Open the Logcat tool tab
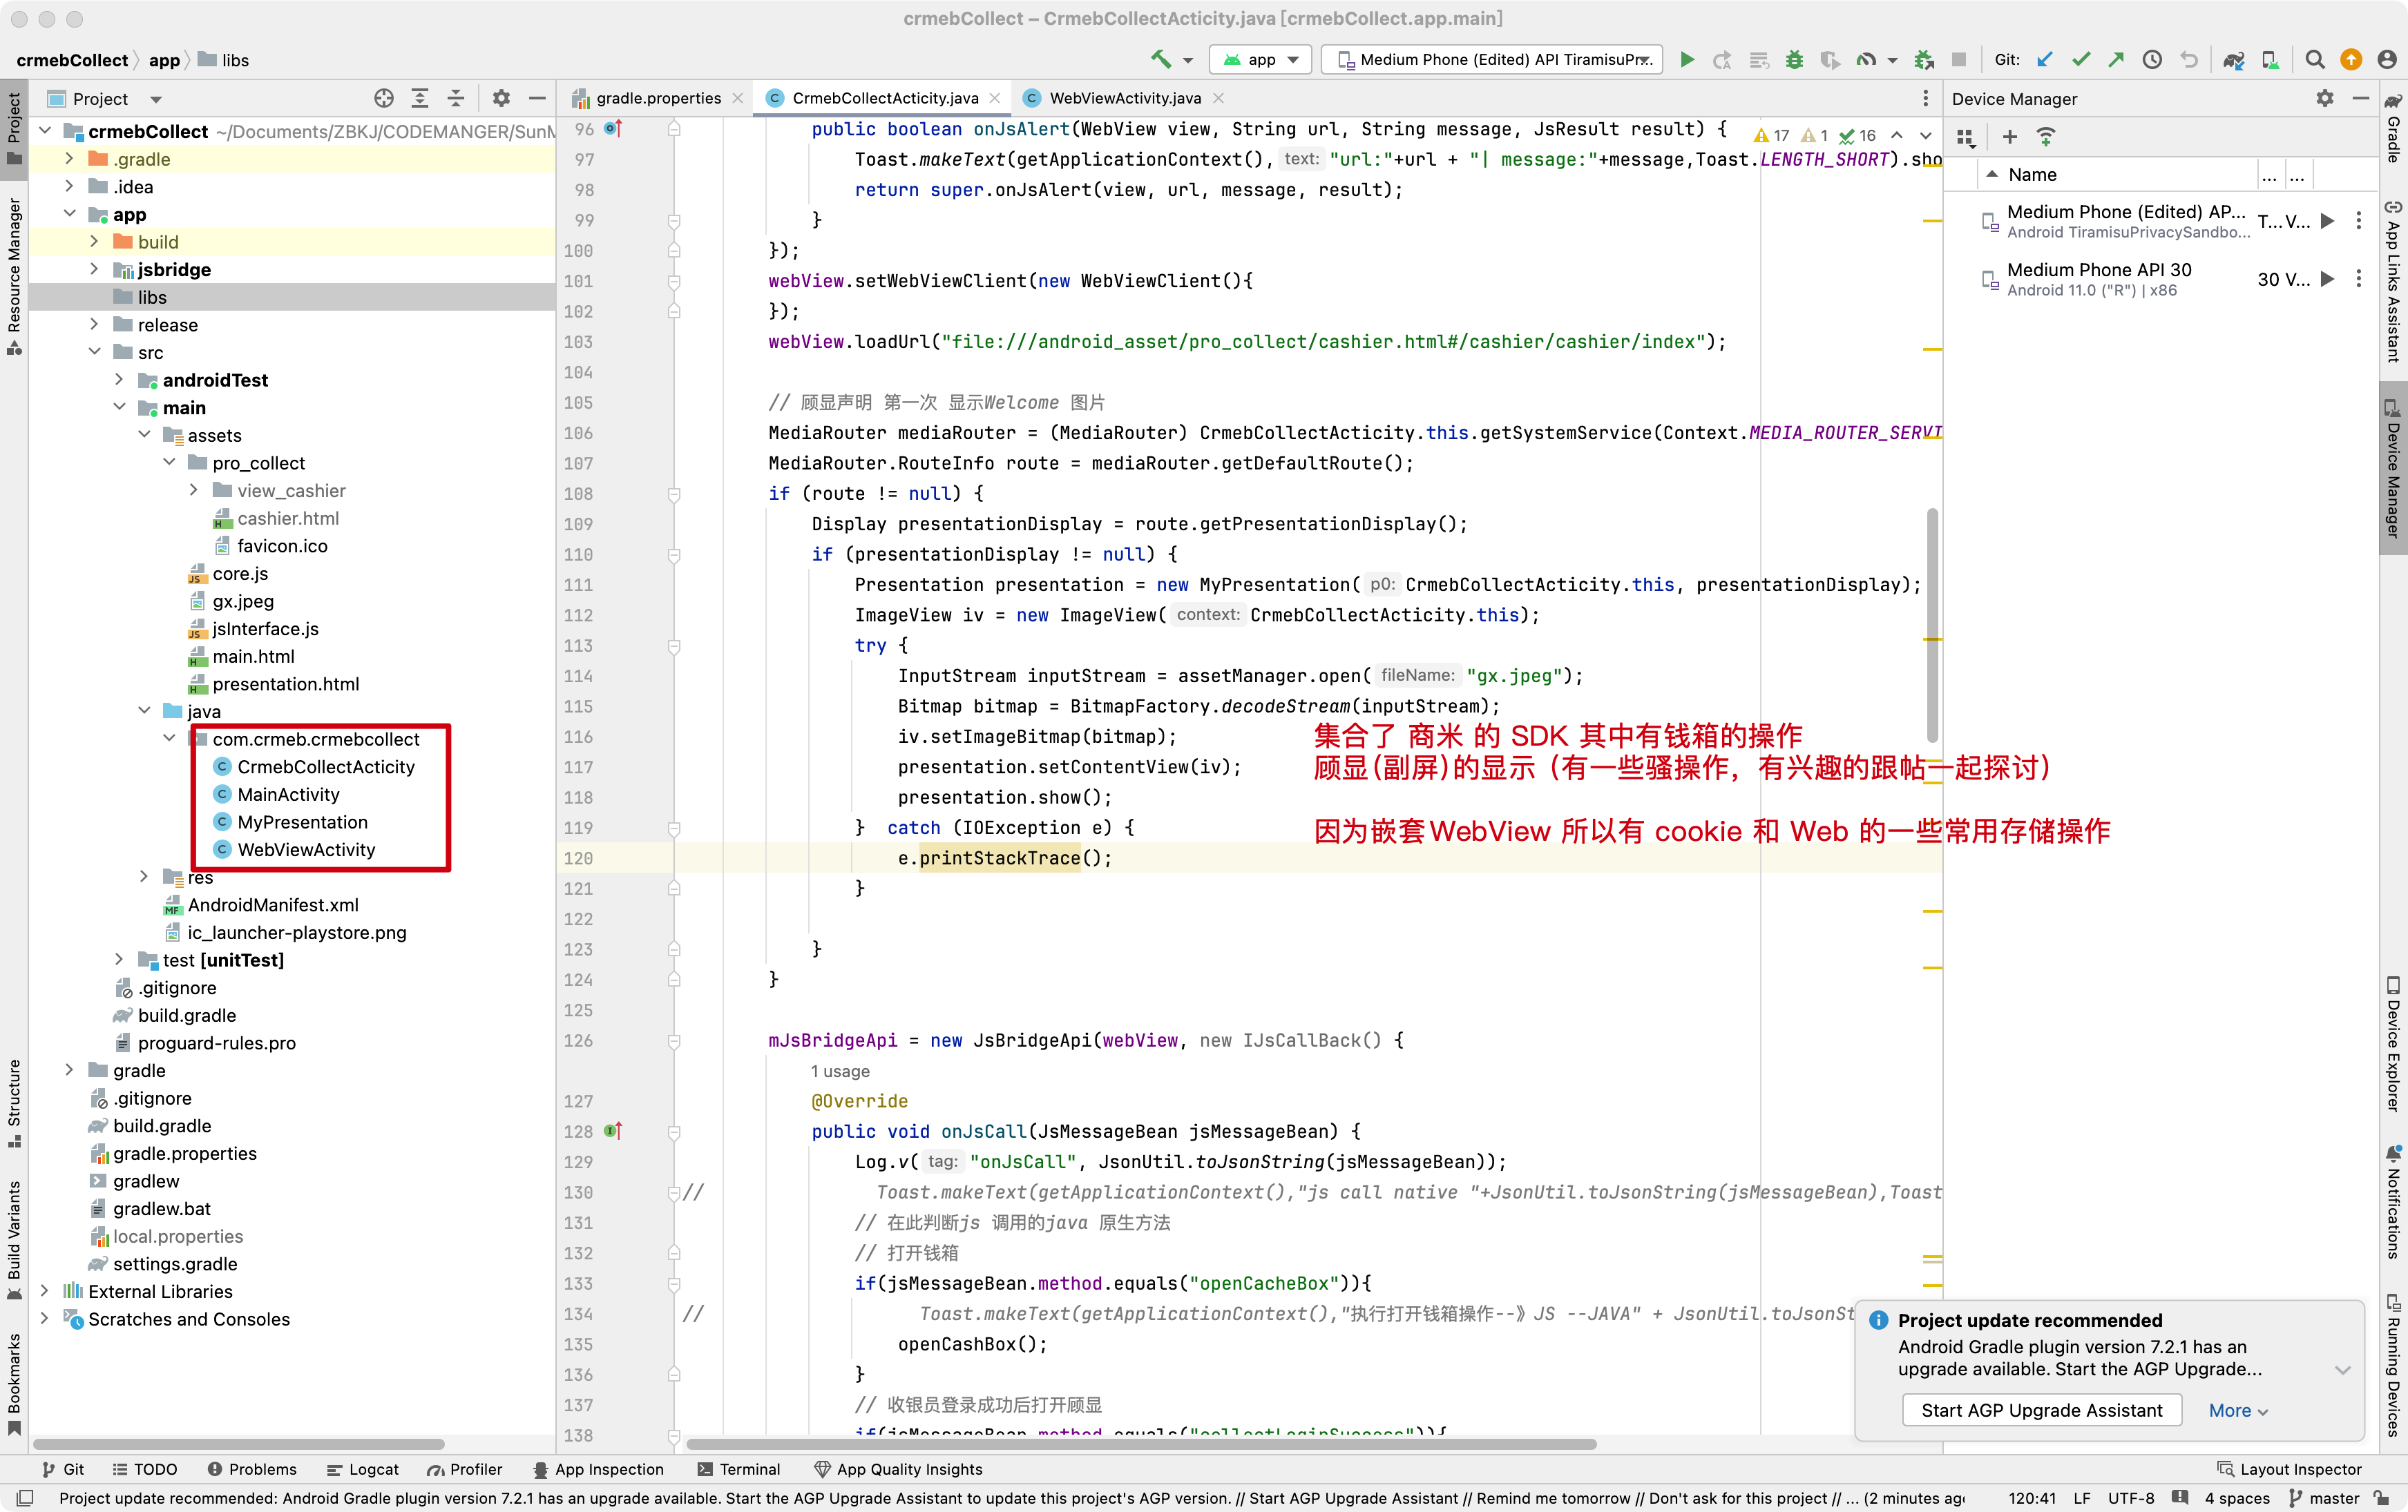The image size is (2408, 1512). (363, 1469)
